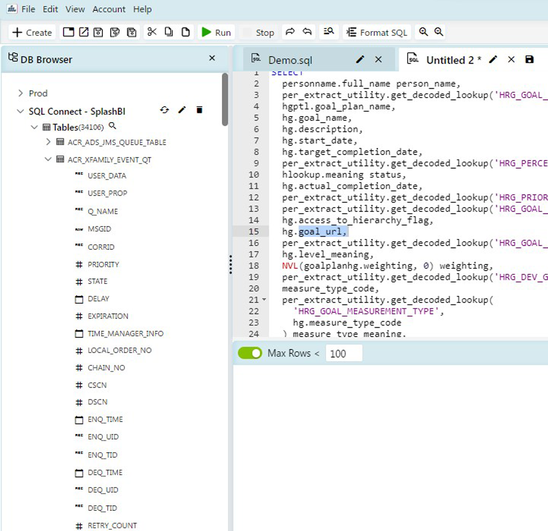Edit the Max Rows value field
Screen dimensions: 548x531
tap(344, 353)
